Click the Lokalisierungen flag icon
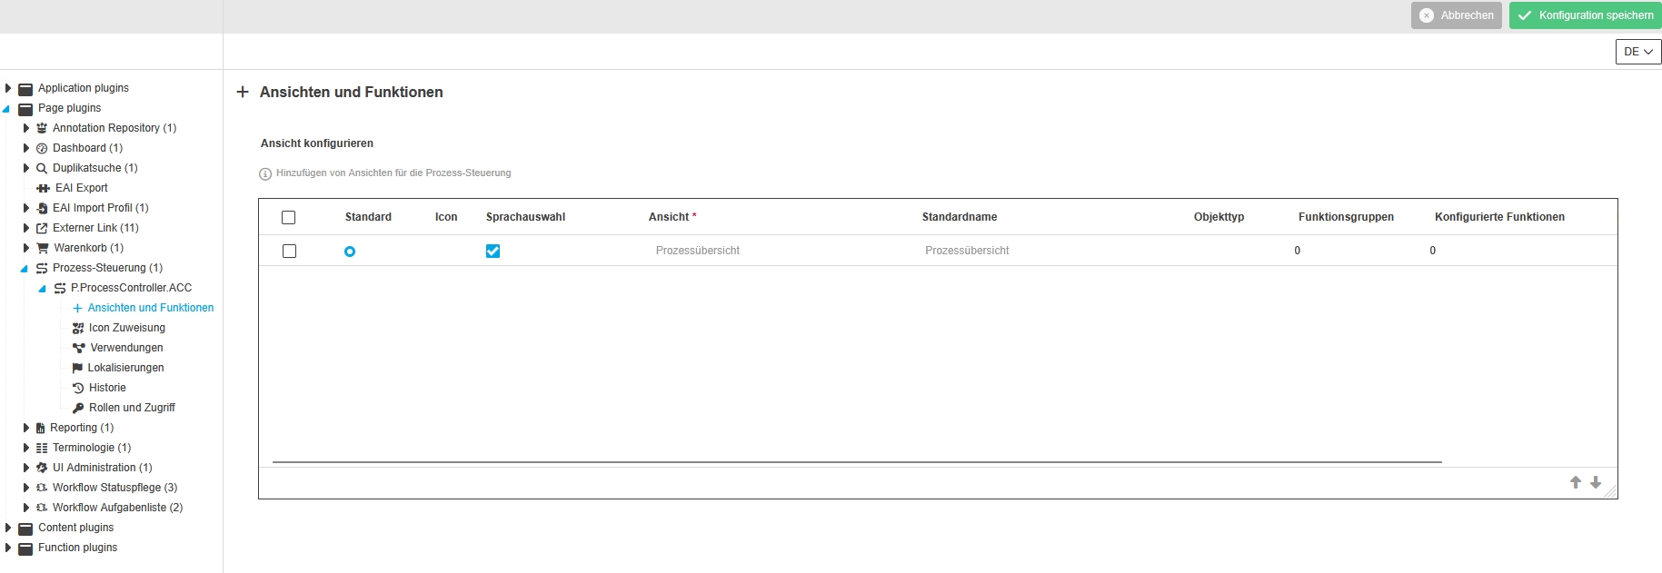The image size is (1662, 573). pyautogui.click(x=77, y=368)
